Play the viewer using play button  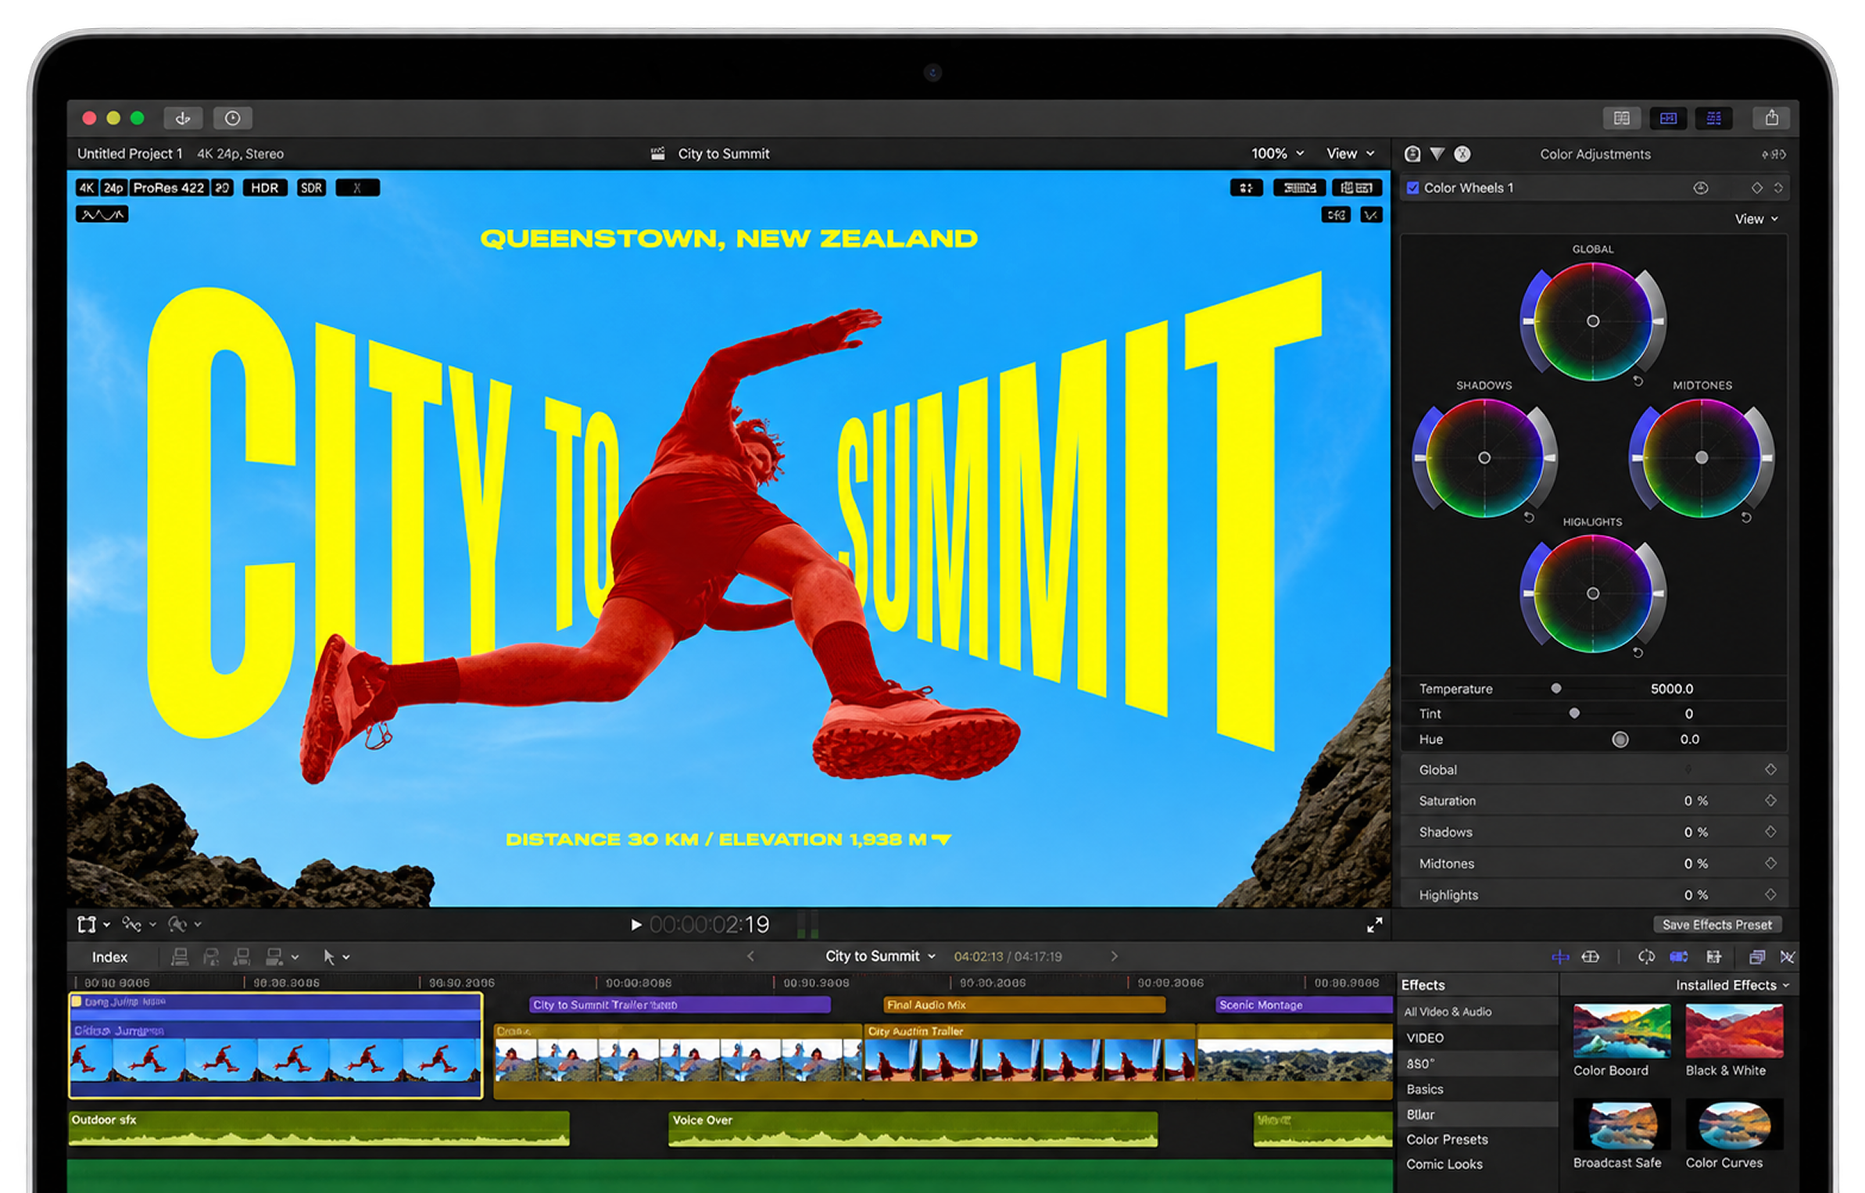[x=635, y=925]
